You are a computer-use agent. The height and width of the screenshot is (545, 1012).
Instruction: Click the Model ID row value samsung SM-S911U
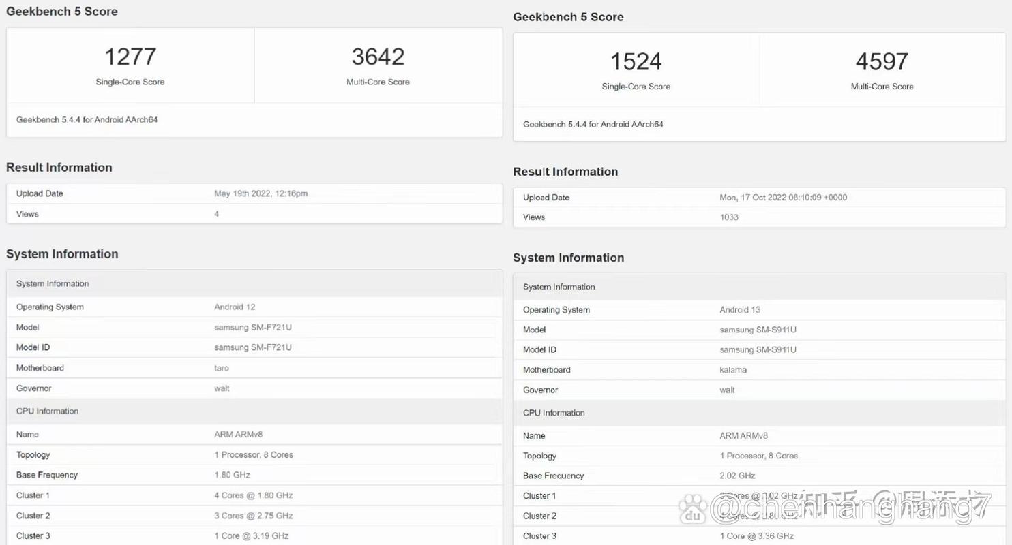coord(758,349)
